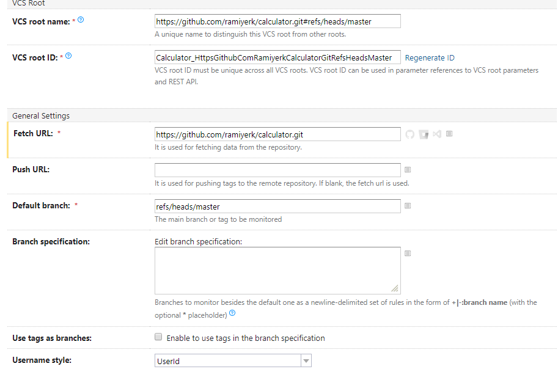
Task: Click the Fetch URL input field
Action: tap(277, 134)
